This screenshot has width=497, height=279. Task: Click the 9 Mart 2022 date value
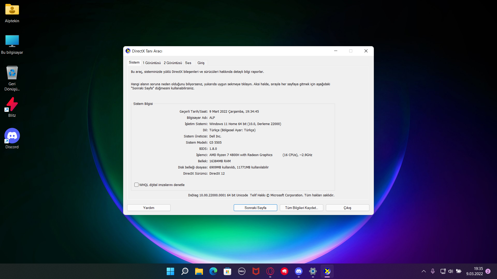tap(234, 112)
